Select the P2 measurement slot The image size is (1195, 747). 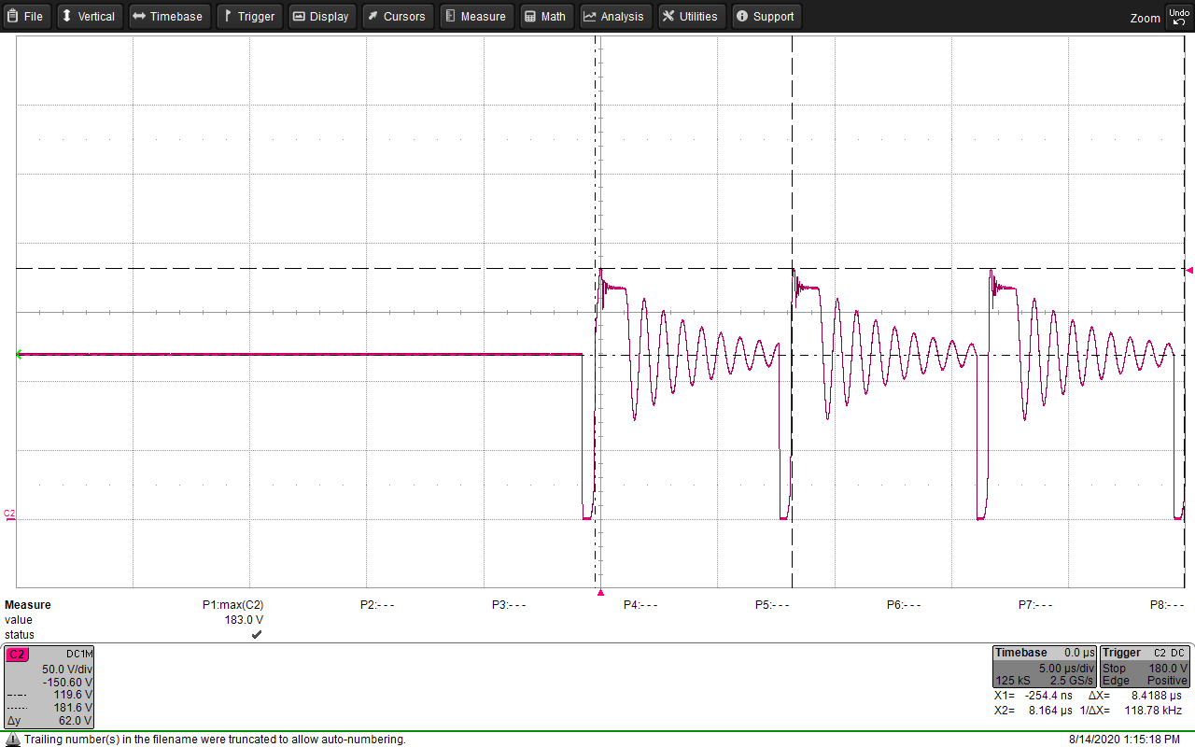click(x=377, y=605)
